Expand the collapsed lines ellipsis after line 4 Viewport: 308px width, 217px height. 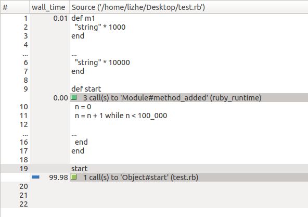point(25,55)
